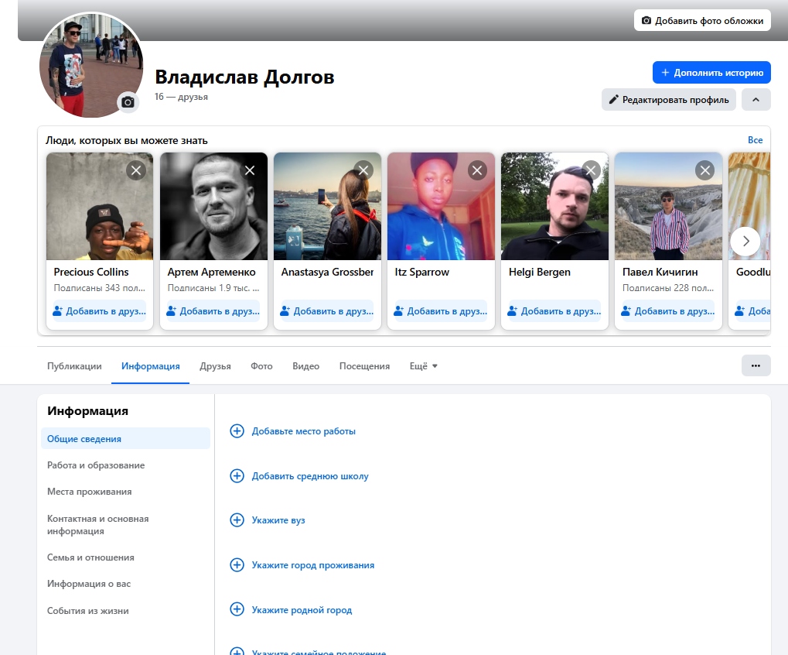Select Работа и образование in the sidebar
Viewport: 788px width, 655px height.
click(x=125, y=465)
